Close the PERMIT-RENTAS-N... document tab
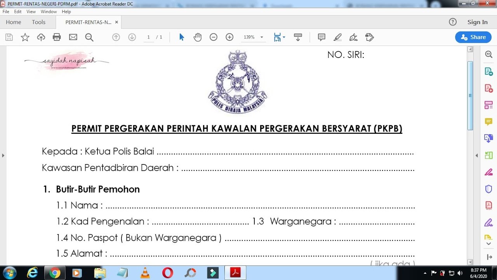The height and width of the screenshot is (280, 497). (116, 22)
